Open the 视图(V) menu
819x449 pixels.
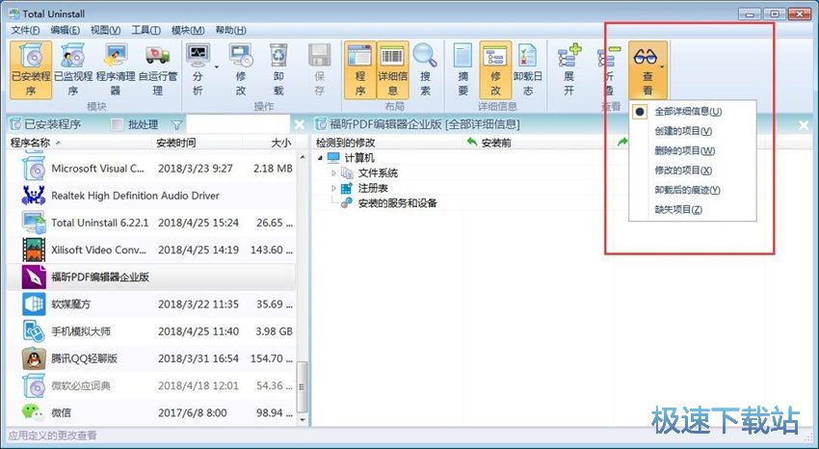click(x=106, y=30)
